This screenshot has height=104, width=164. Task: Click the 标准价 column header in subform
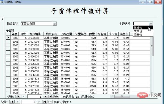(102, 34)
